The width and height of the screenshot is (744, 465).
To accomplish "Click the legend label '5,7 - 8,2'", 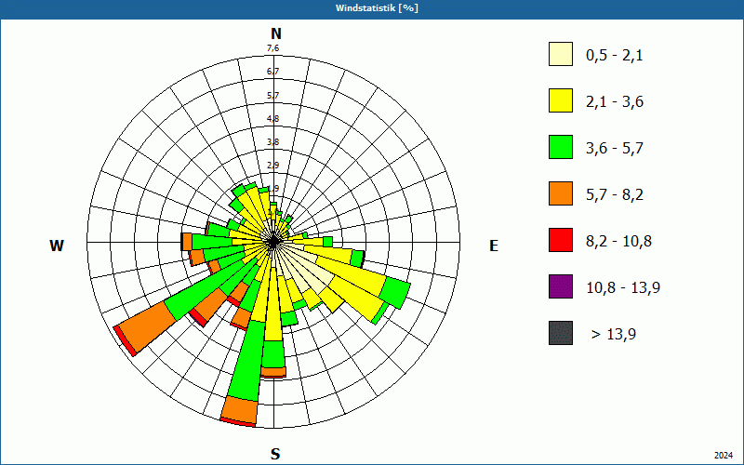I will (x=615, y=195).
